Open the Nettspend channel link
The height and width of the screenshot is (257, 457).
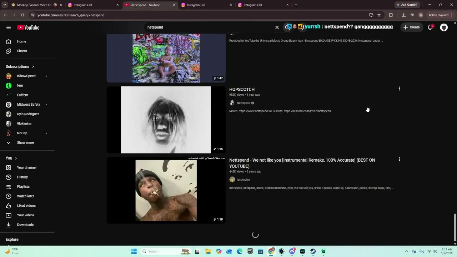coord(243,103)
